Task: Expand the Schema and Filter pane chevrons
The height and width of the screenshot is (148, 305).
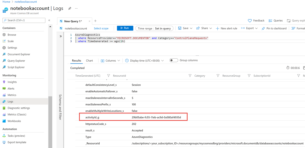Action: tap(61, 36)
